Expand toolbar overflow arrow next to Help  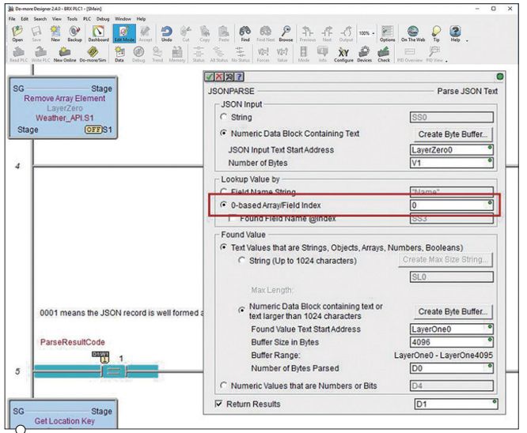click(467, 41)
